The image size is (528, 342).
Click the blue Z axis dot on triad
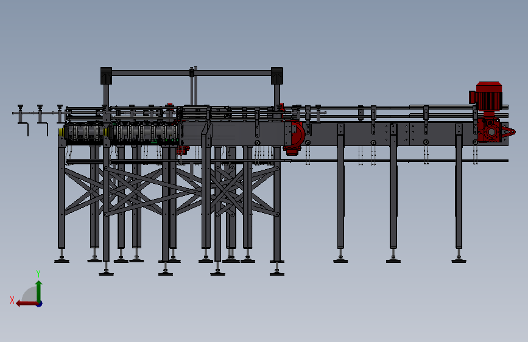tap(40, 304)
